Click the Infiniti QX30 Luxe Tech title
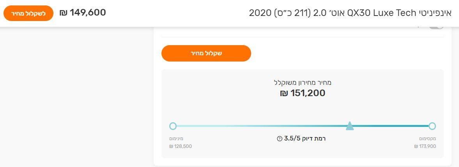459x167 pixels. point(350,13)
